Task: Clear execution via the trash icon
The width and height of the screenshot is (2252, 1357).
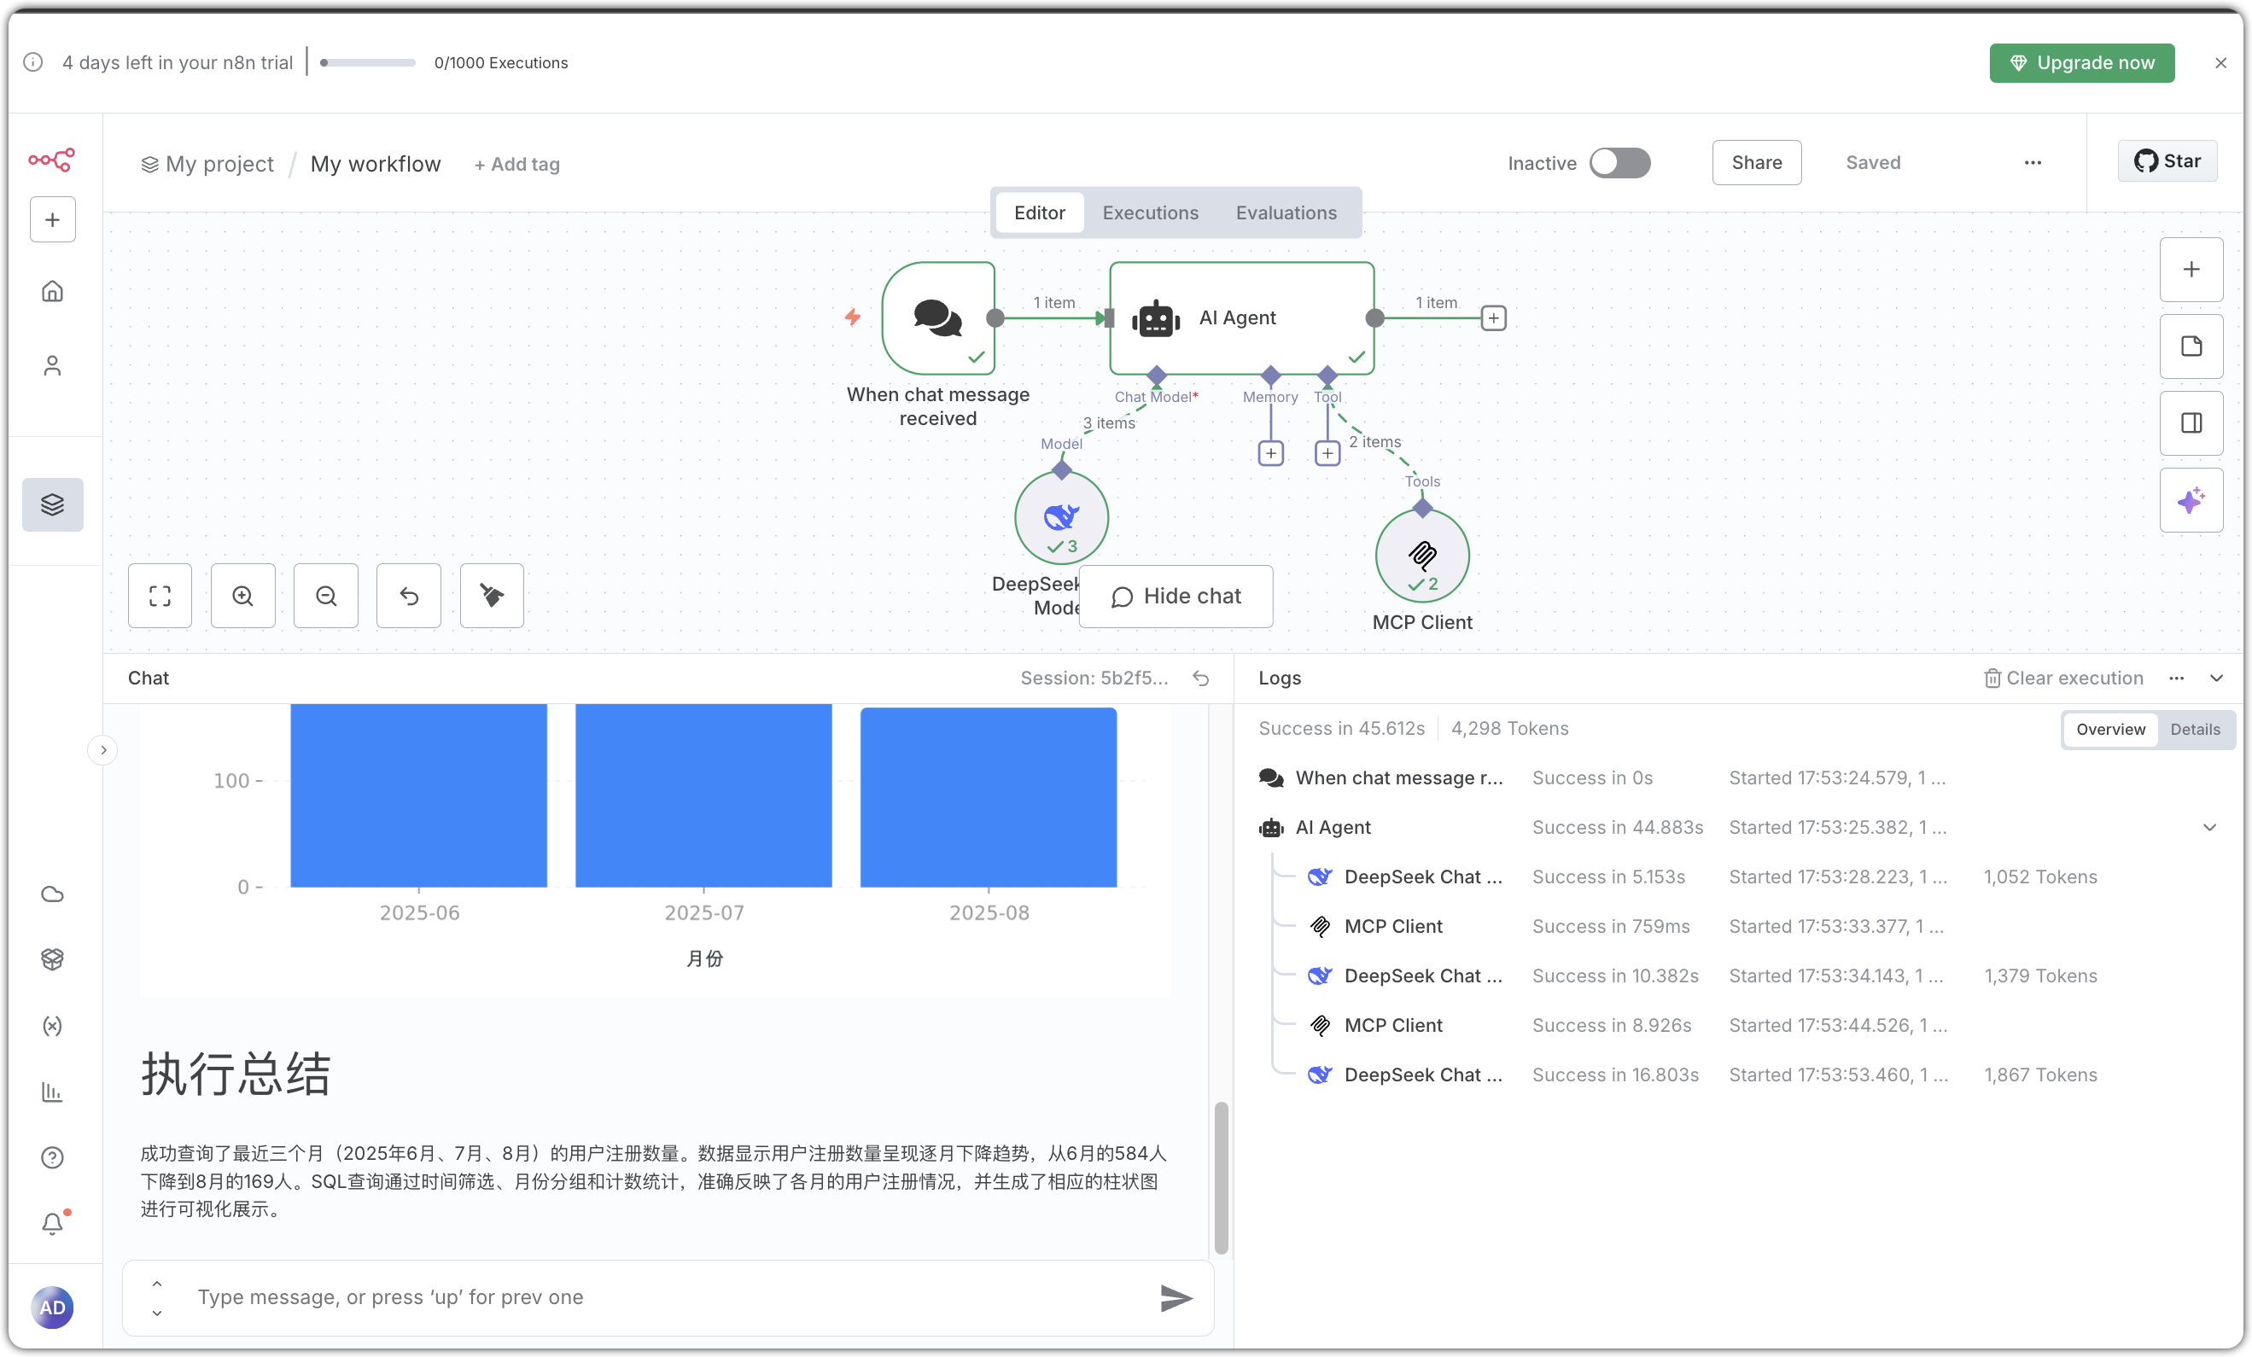Action: coord(1993,678)
